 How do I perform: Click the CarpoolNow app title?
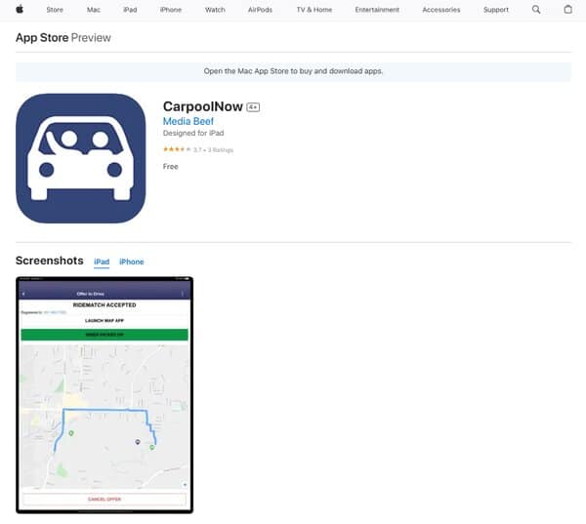203,106
